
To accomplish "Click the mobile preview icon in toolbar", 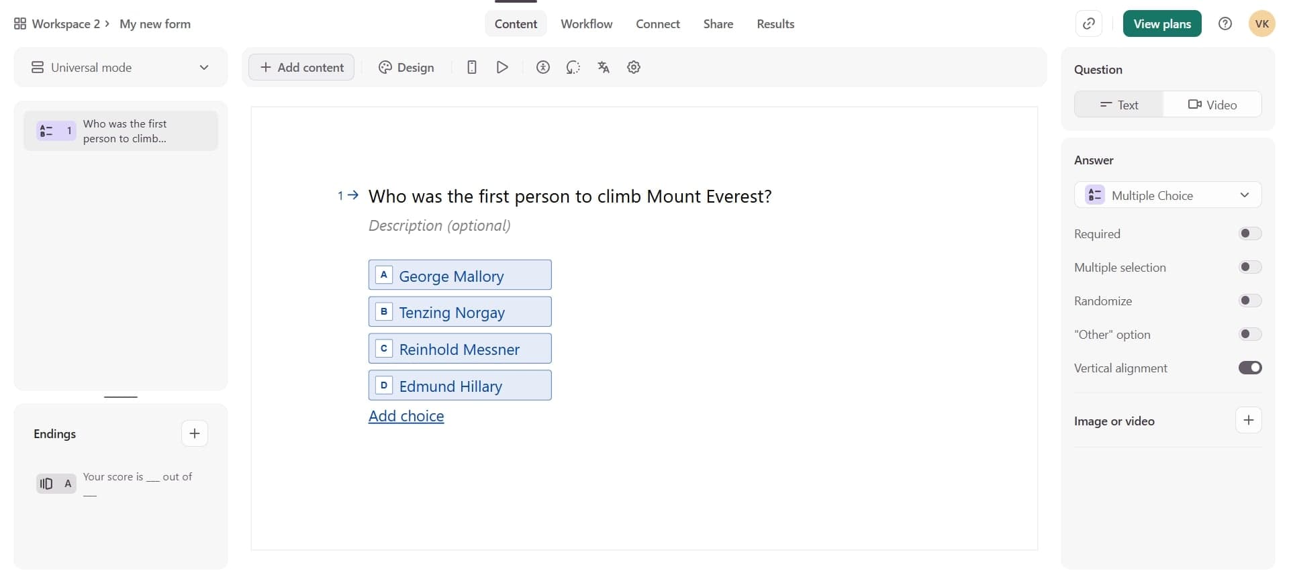I will point(472,67).
